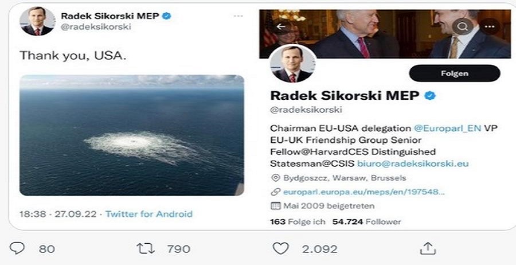
Task: Open the sea photo in the tweet
Action: click(x=131, y=135)
